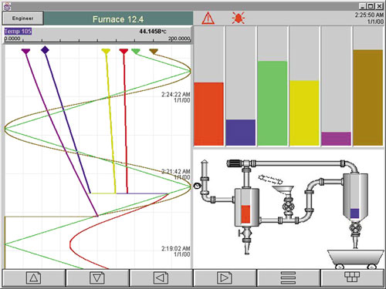Screen dimensions: 386x289
Task: Click the yellow triangle pen marker
Action: 106,51
